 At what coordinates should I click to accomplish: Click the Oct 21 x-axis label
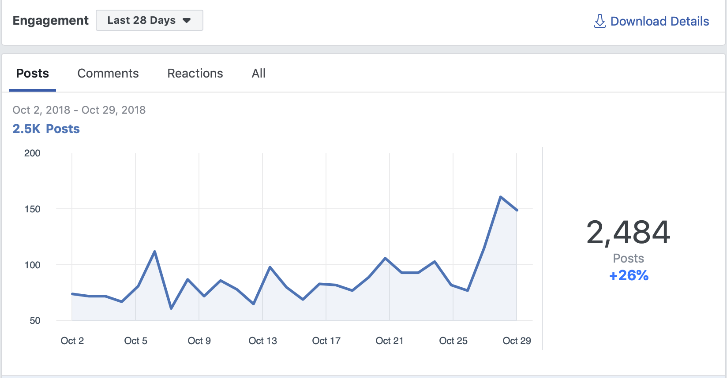tap(390, 341)
